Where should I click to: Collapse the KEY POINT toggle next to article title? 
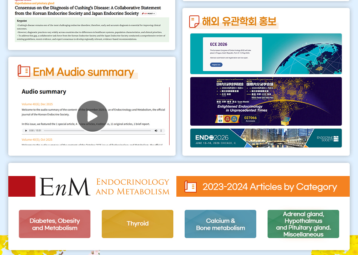click(148, 14)
